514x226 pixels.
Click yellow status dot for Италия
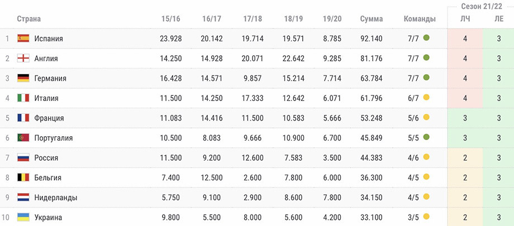426,97
